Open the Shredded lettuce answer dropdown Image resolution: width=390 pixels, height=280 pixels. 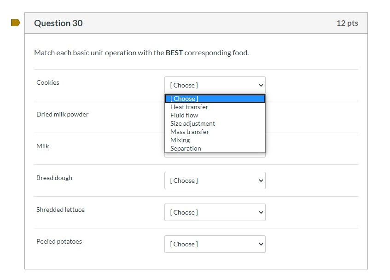215,212
